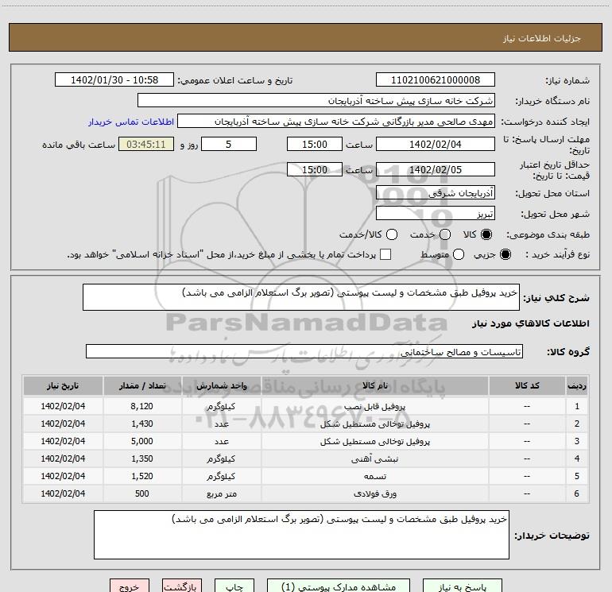Screen dimensions: 612x592
Task: Click the چاپ print button
Action: point(234,586)
